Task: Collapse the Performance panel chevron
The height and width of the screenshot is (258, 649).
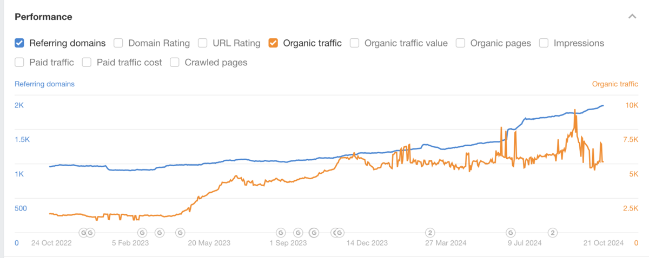Action: coord(632,17)
